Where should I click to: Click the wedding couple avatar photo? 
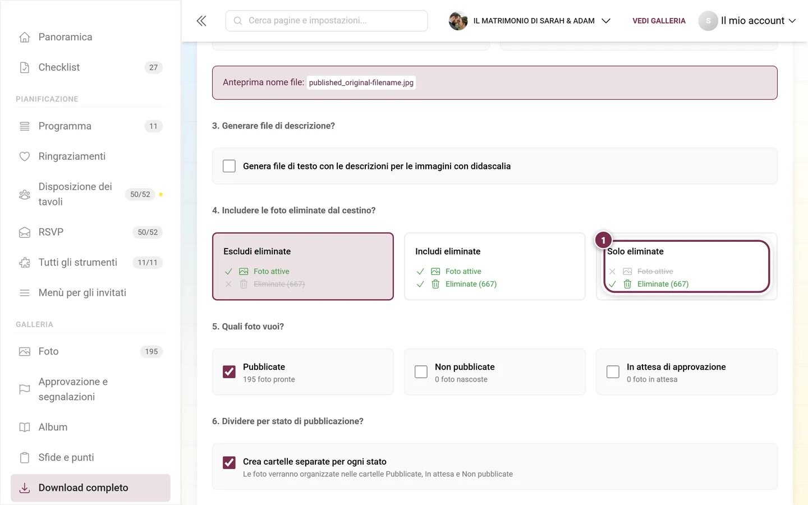458,21
